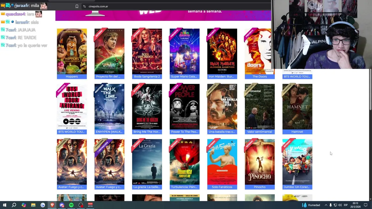Open Discord from the taskbar

coord(62,205)
